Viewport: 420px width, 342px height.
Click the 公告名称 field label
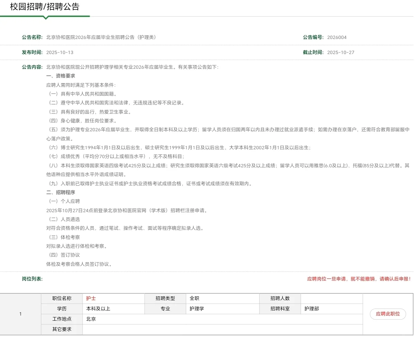[x=32, y=37]
